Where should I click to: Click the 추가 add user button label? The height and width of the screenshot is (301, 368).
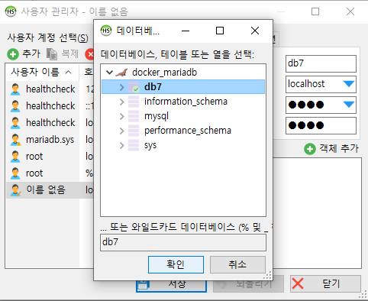point(31,54)
